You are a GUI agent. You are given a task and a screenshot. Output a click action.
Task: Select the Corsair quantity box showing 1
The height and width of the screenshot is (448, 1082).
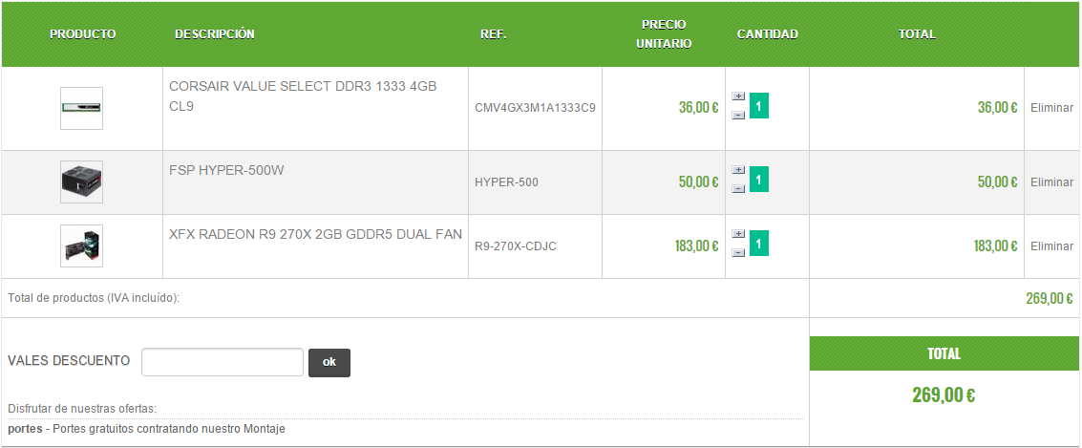pos(759,106)
